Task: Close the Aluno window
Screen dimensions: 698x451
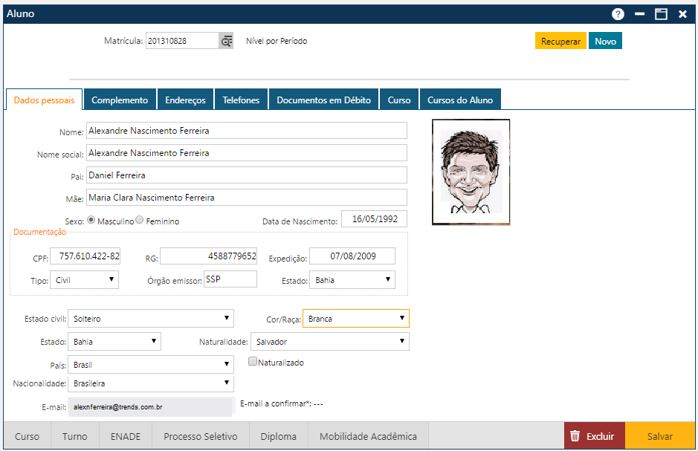Action: [x=682, y=14]
